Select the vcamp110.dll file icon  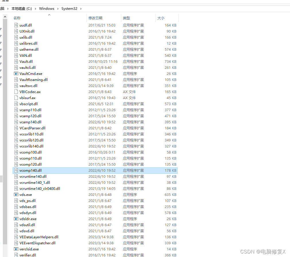(x=16, y=110)
